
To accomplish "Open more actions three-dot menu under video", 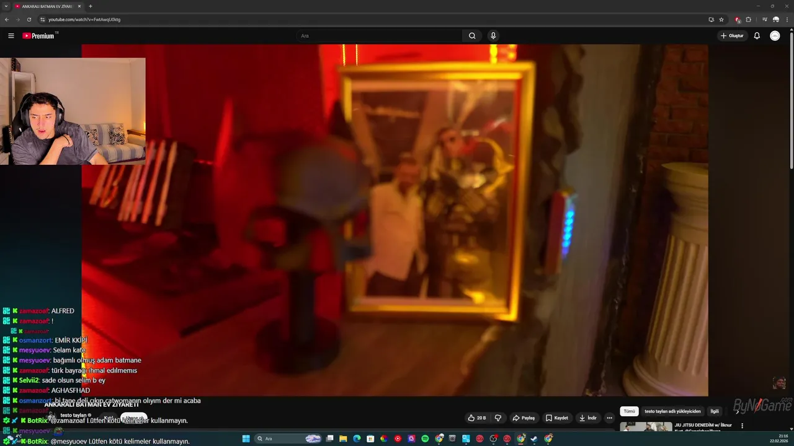I will (x=609, y=418).
